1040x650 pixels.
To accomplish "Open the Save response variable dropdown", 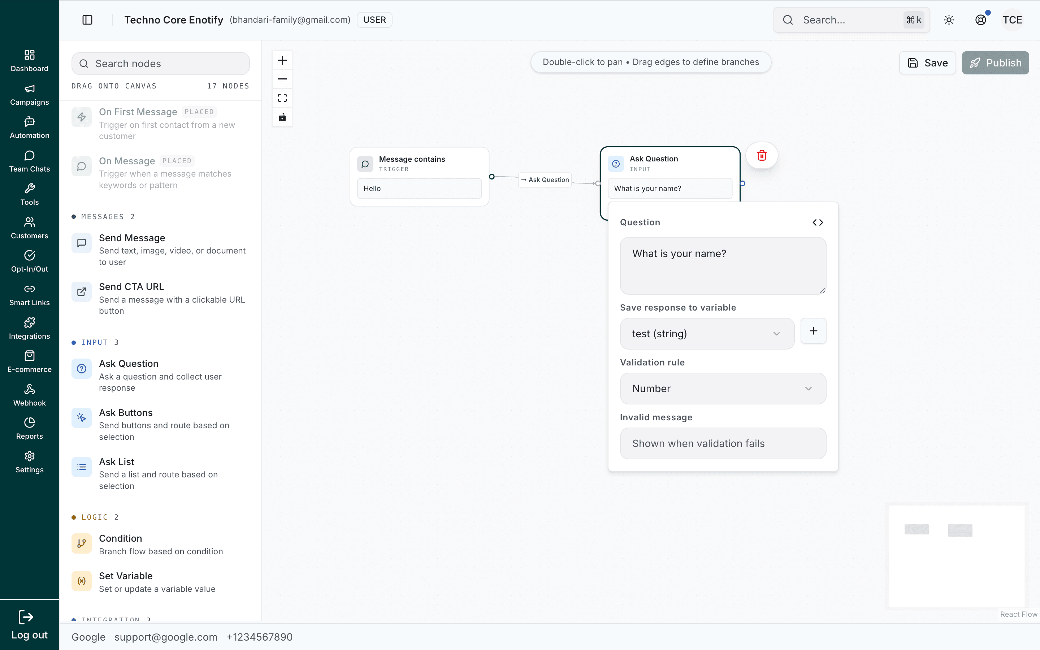I will (707, 334).
